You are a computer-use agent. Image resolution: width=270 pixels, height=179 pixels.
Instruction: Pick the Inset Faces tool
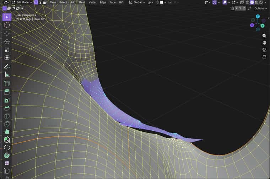[x=7, y=100]
